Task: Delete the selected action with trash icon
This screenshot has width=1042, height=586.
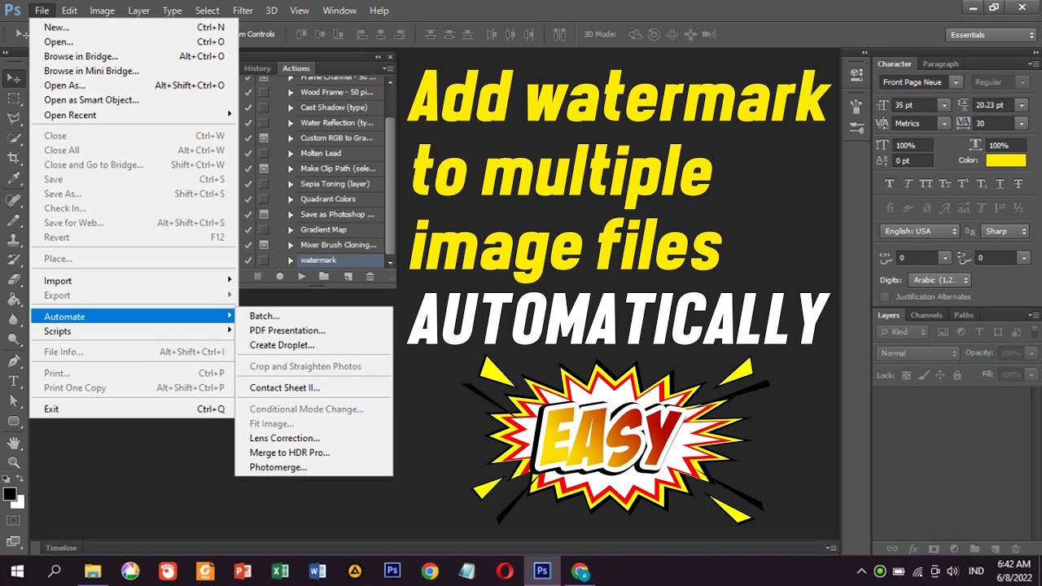Action: click(370, 277)
